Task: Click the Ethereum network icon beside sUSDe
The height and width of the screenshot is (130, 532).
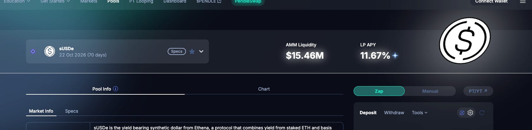Action: pos(33,51)
